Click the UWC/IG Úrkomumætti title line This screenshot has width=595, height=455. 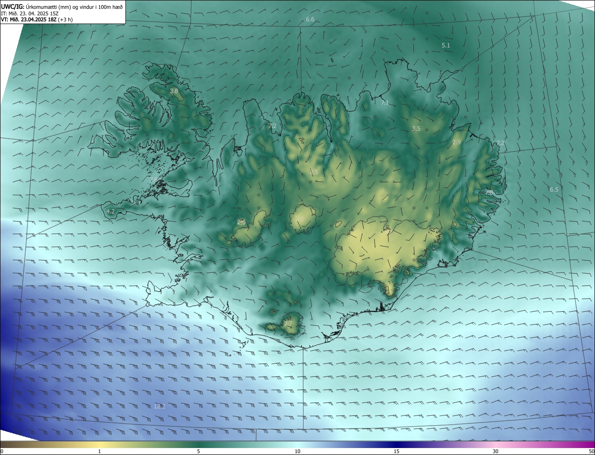point(62,7)
